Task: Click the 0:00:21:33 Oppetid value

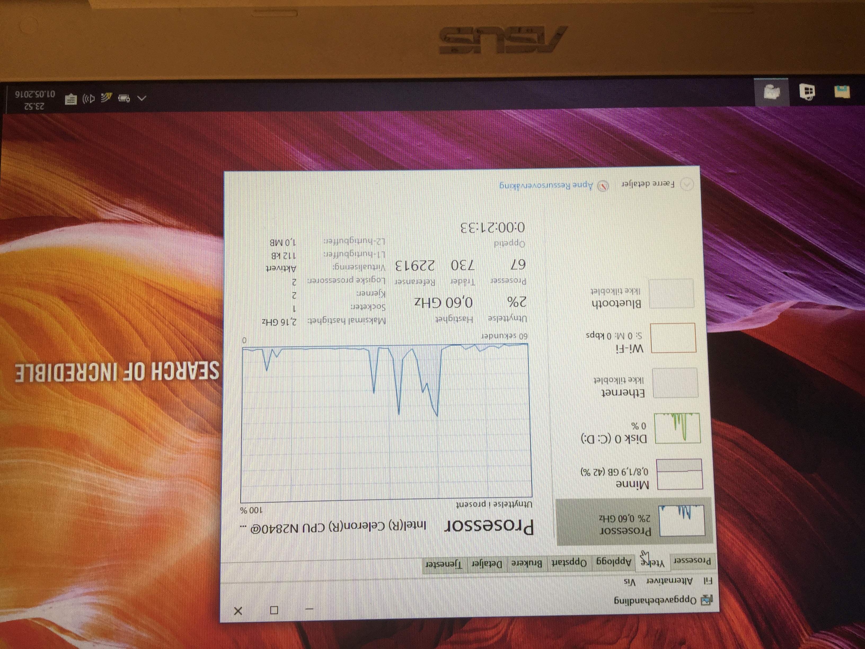Action: coord(492,227)
